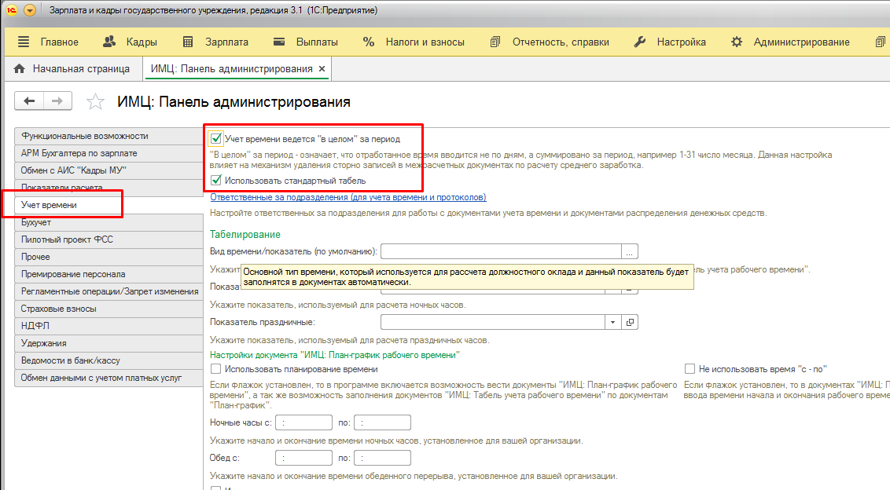Click the back navigation arrow
The image size is (890, 490).
click(x=29, y=101)
